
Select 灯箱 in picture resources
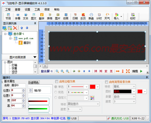(14, 65)
